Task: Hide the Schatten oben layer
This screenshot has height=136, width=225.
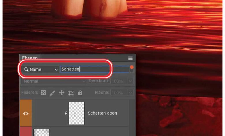Action: pyautogui.click(x=26, y=113)
